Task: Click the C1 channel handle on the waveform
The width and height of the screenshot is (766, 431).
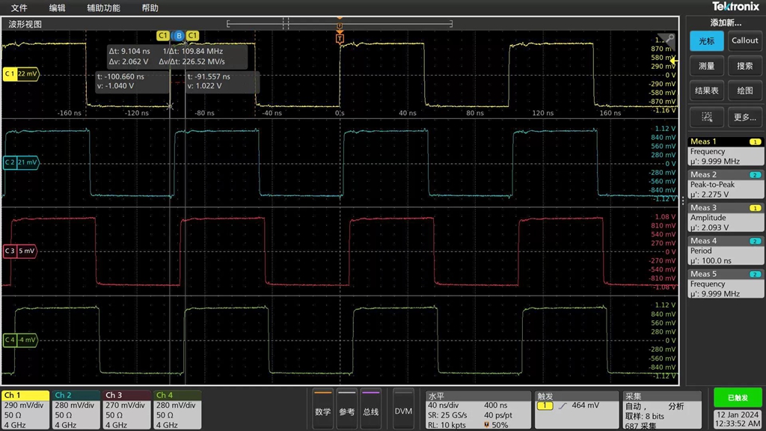Action: click(x=20, y=74)
